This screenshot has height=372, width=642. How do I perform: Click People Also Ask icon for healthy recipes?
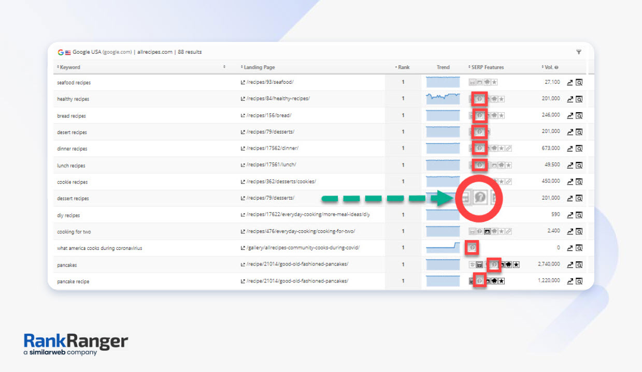pos(480,99)
